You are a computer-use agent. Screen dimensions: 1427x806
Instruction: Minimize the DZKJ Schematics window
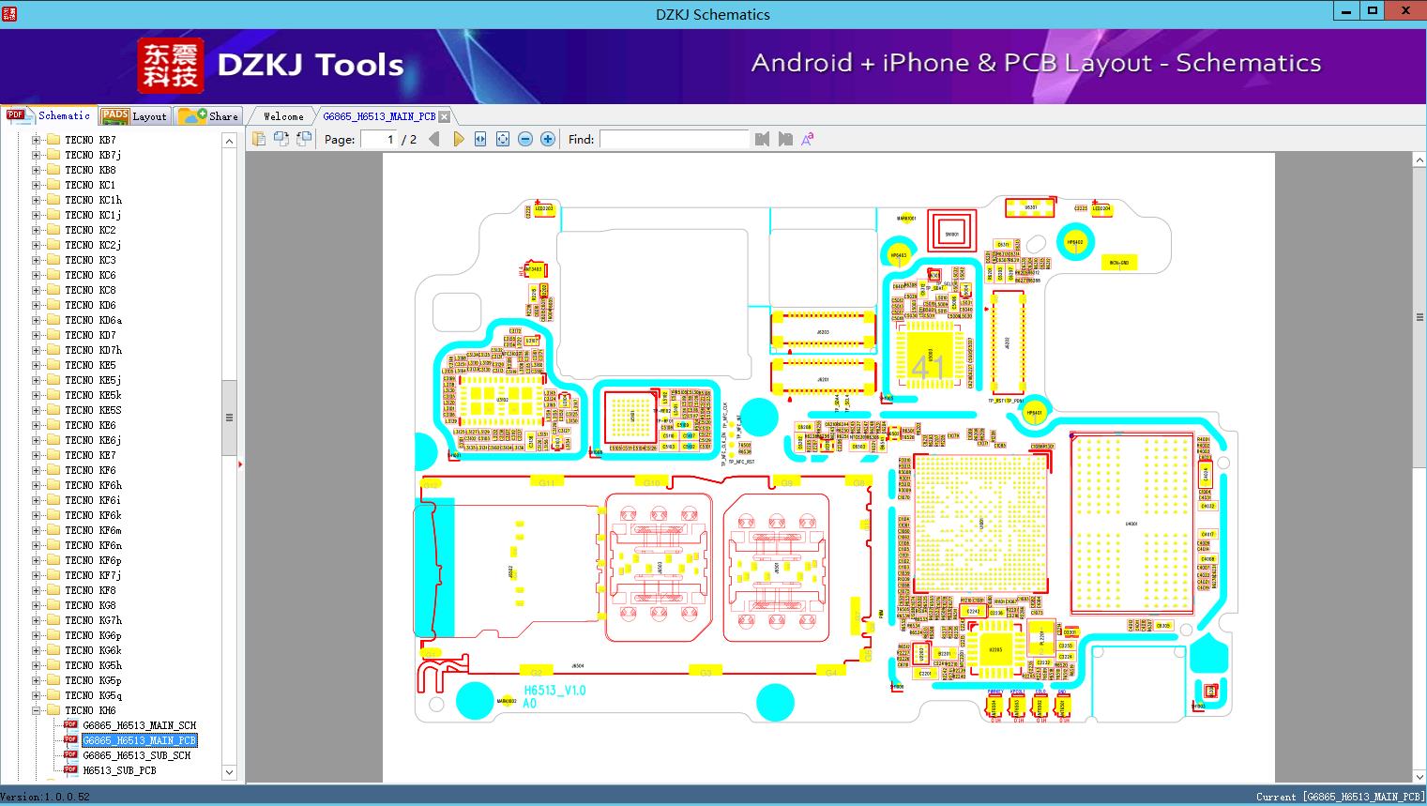click(x=1345, y=10)
